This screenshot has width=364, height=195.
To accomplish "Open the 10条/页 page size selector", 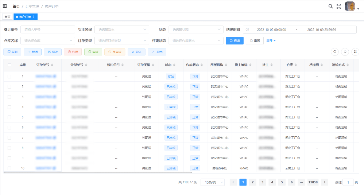I will coord(212,182).
